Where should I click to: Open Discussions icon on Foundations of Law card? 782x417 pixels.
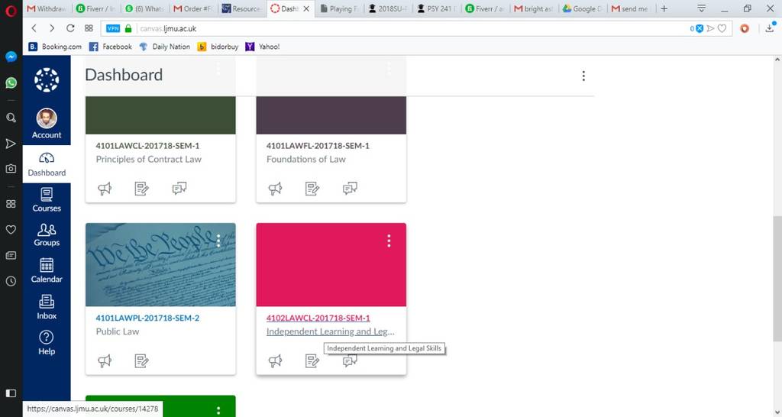click(x=350, y=189)
